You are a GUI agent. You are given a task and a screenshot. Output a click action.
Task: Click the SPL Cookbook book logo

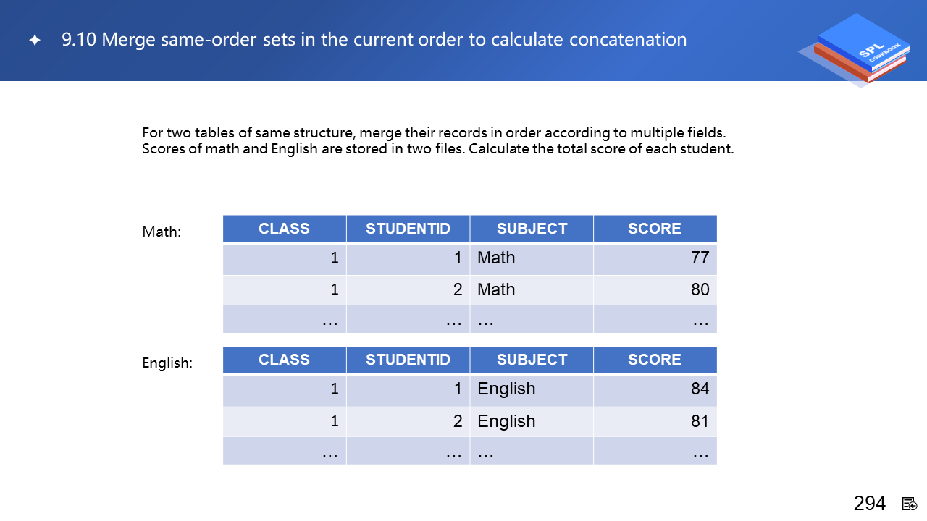click(856, 49)
